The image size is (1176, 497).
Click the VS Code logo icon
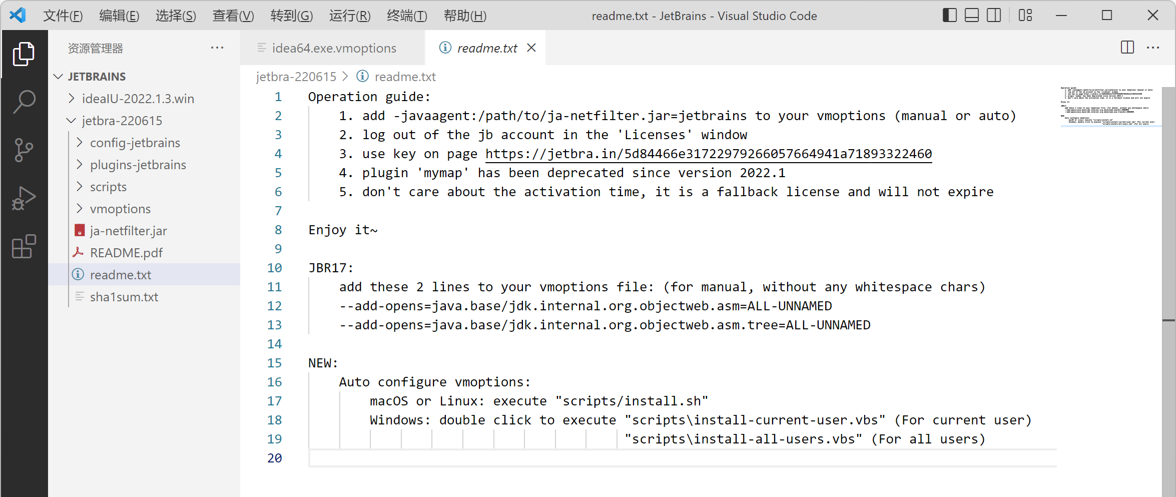18,16
